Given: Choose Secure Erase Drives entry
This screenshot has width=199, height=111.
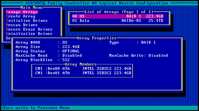Looking at the screenshot, I should [29, 29].
